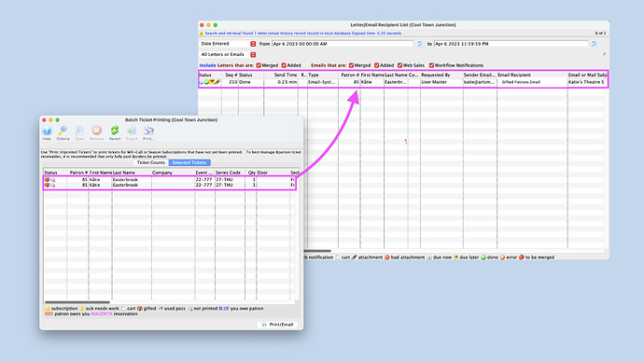Open the All Letters or Emails dropdown
The height and width of the screenshot is (362, 644).
pyautogui.click(x=228, y=55)
